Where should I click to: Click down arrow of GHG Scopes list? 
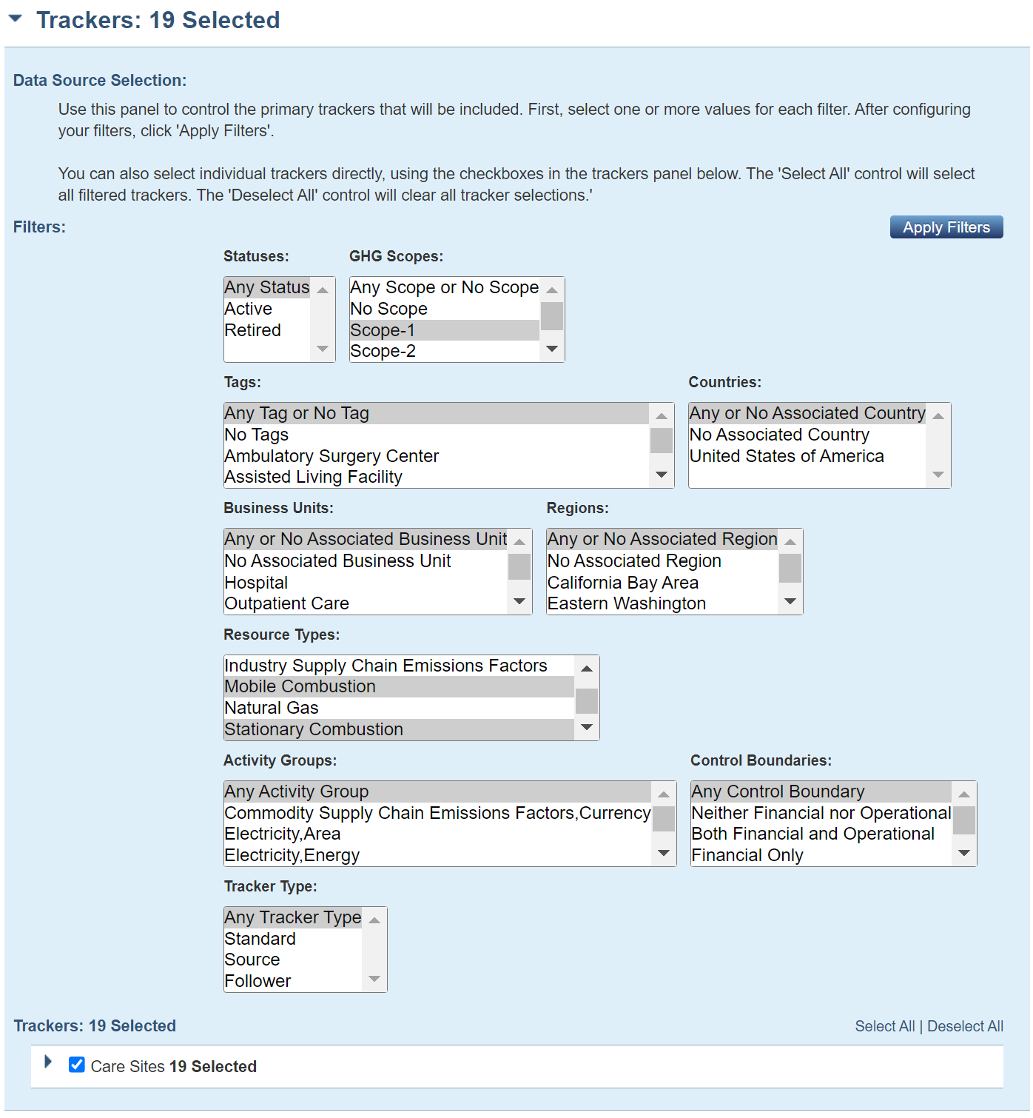[x=552, y=349]
